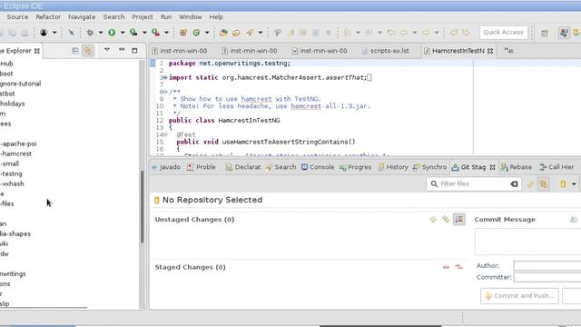581x327 pixels.
Task: Open the Window menu
Action: pos(191,17)
